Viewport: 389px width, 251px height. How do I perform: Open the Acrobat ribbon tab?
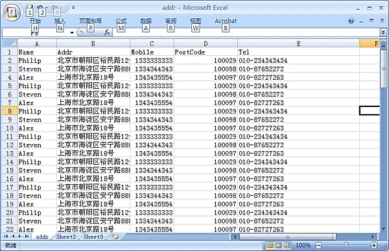tap(226, 21)
